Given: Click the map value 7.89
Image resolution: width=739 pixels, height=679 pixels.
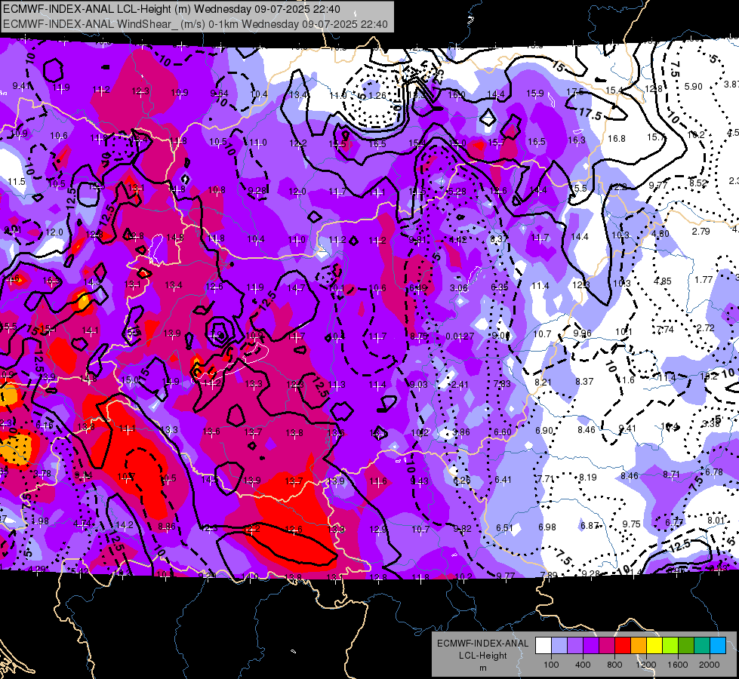Looking at the screenshot, I should (549, 575).
